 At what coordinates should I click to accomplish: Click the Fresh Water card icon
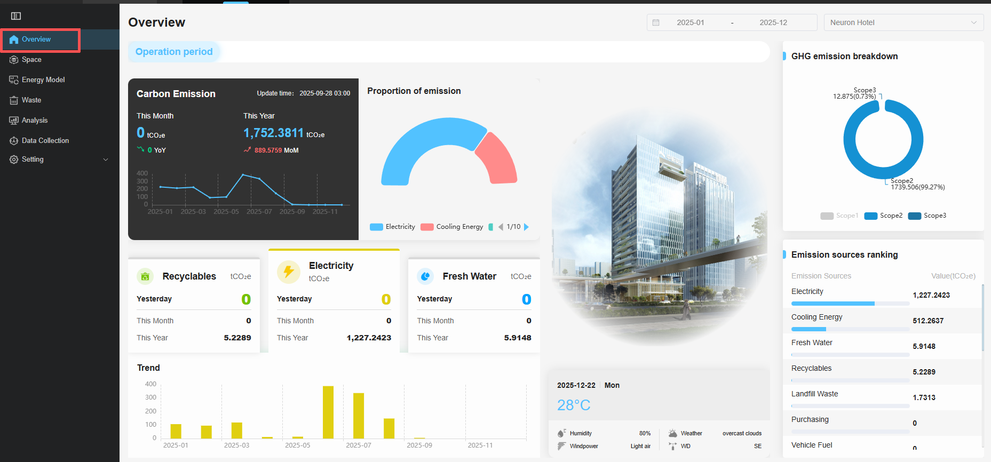[425, 276]
